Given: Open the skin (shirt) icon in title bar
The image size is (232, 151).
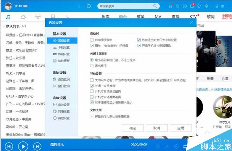Looking at the screenshot, I should tap(199, 6).
